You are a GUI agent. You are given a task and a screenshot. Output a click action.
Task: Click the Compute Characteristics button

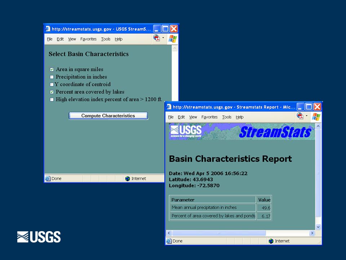(x=108, y=116)
